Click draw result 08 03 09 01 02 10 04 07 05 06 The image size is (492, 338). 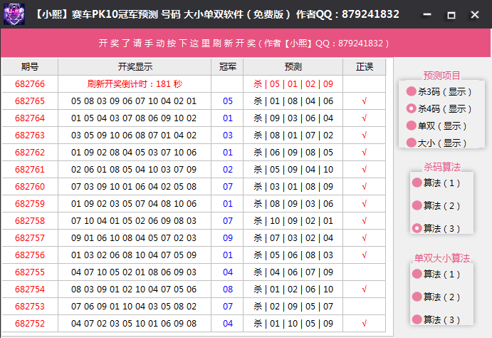(x=134, y=290)
